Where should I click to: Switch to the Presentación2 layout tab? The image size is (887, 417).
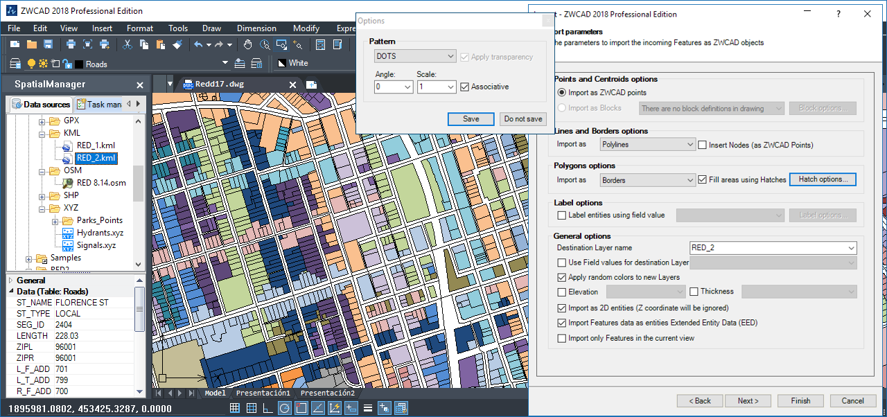pyautogui.click(x=327, y=393)
